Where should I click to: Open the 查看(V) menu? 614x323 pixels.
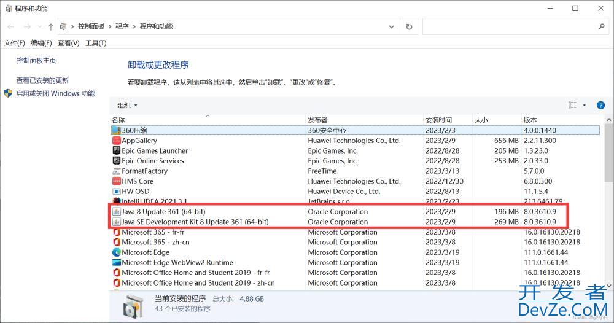coord(69,43)
